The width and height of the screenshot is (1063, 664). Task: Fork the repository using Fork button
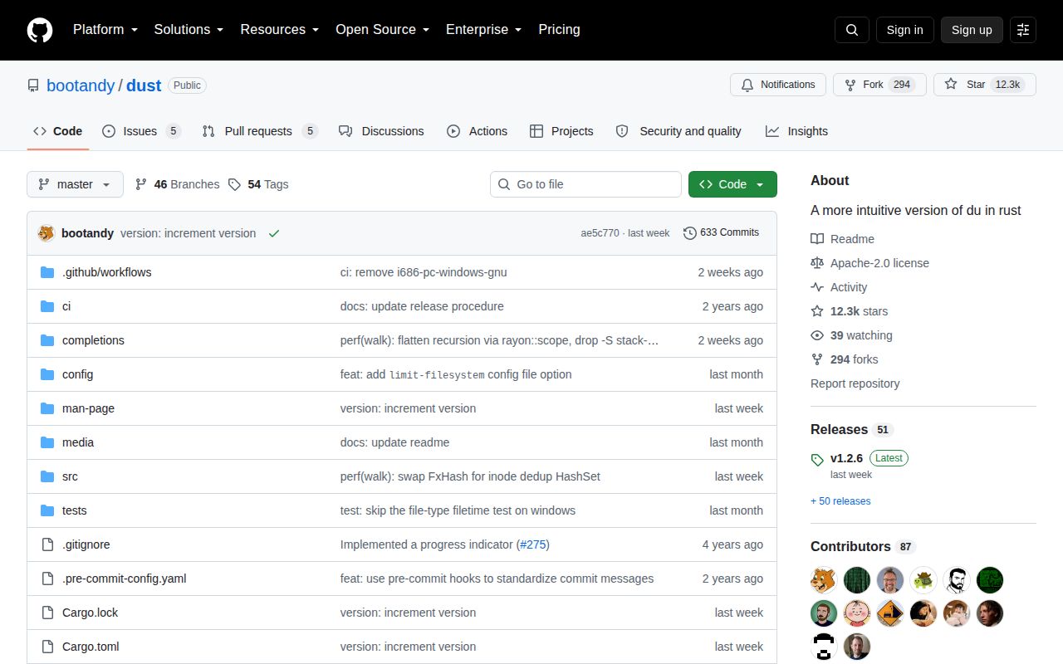click(879, 85)
